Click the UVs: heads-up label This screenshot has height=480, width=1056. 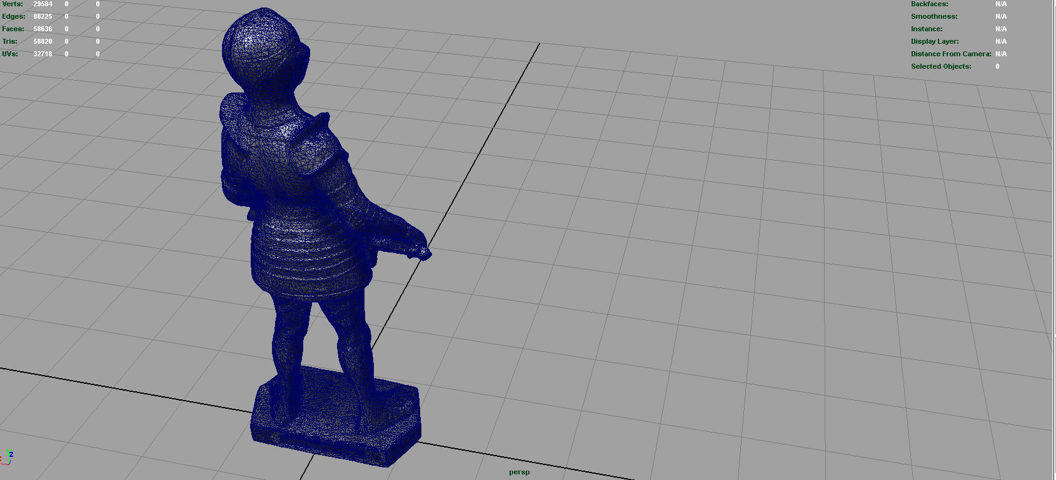pos(10,54)
